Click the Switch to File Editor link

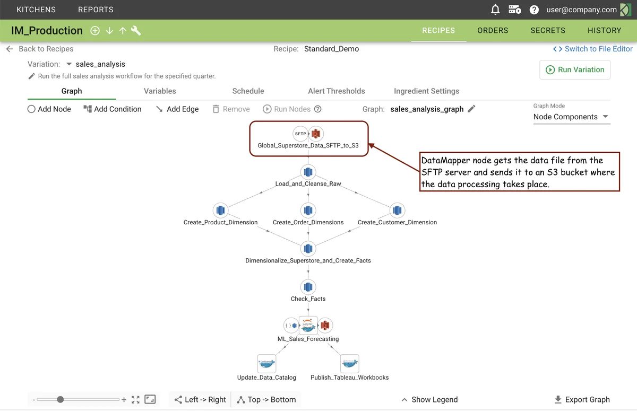pyautogui.click(x=592, y=49)
